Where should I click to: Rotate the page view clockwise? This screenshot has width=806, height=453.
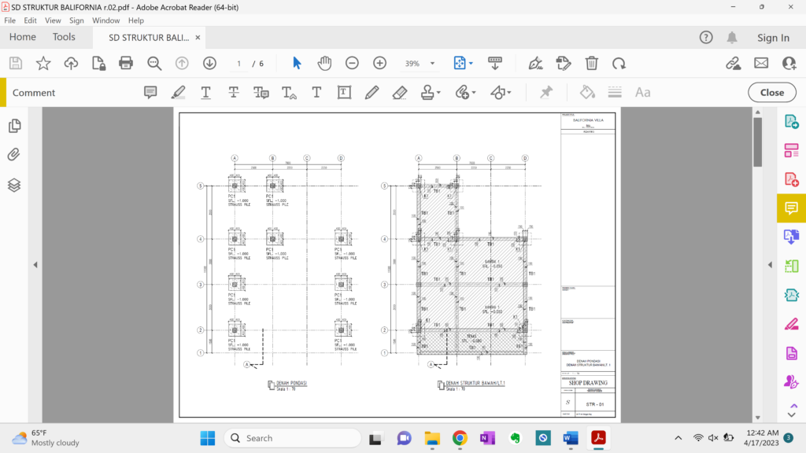click(619, 63)
